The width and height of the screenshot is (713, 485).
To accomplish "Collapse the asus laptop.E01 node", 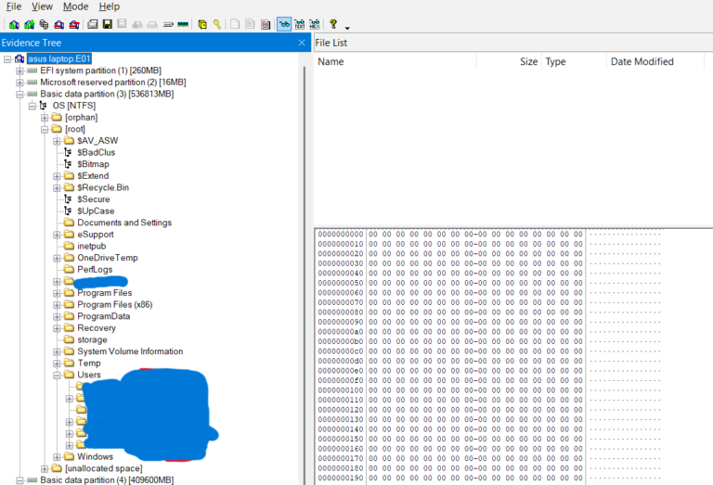I will tap(7, 59).
